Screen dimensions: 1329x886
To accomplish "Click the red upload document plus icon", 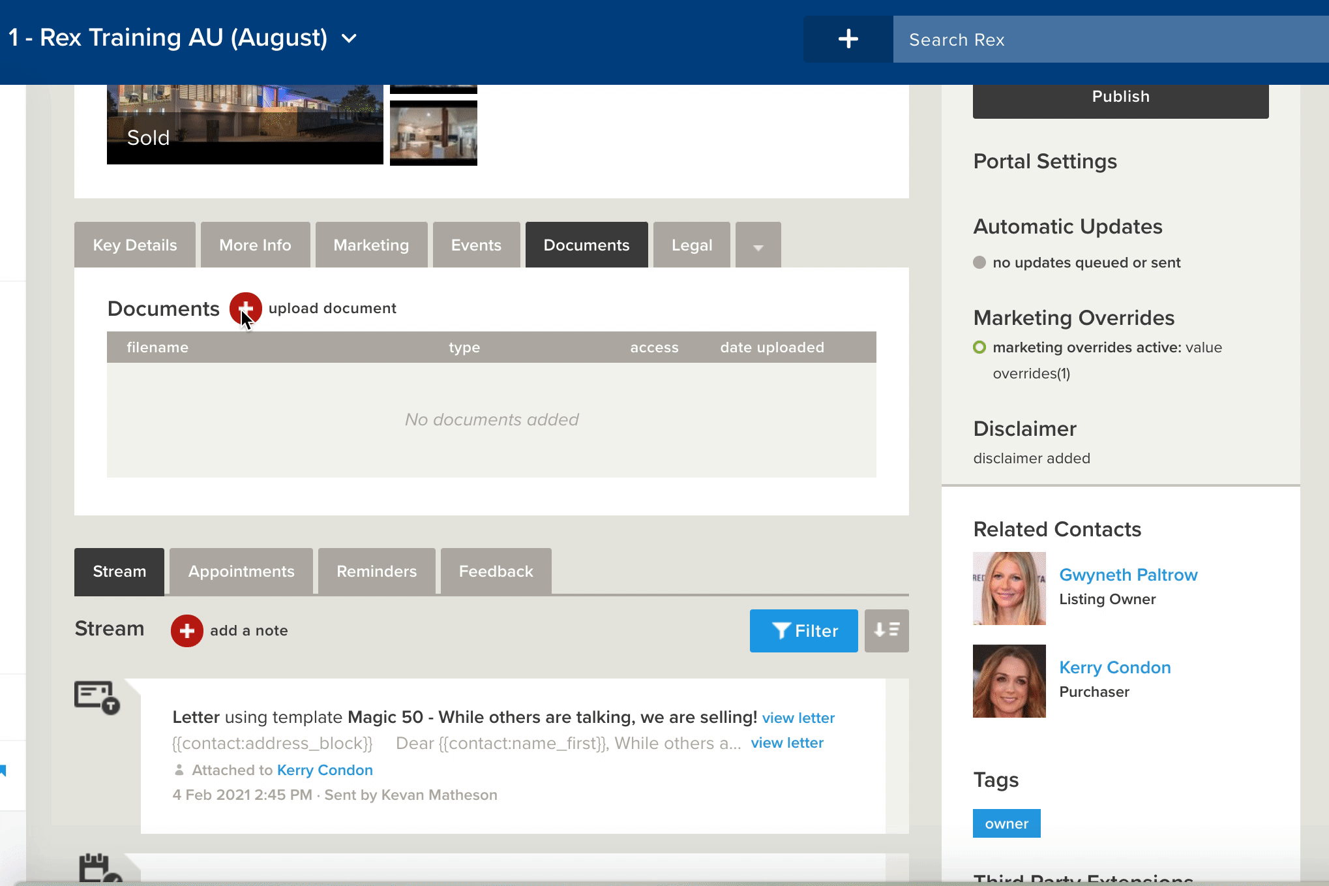I will pos(245,309).
